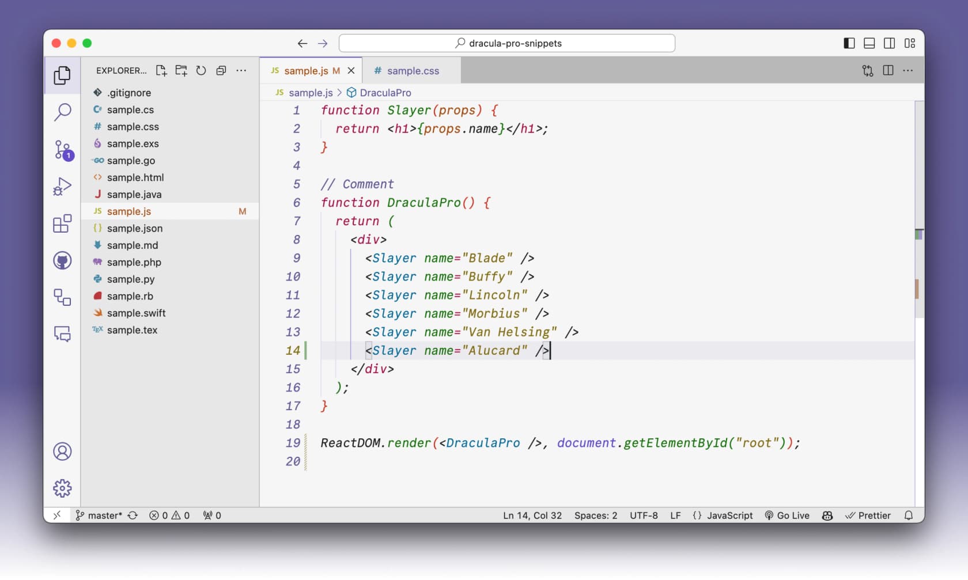Refresh the Explorer file list

201,70
